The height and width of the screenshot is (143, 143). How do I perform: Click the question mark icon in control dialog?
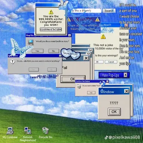tap(13, 61)
